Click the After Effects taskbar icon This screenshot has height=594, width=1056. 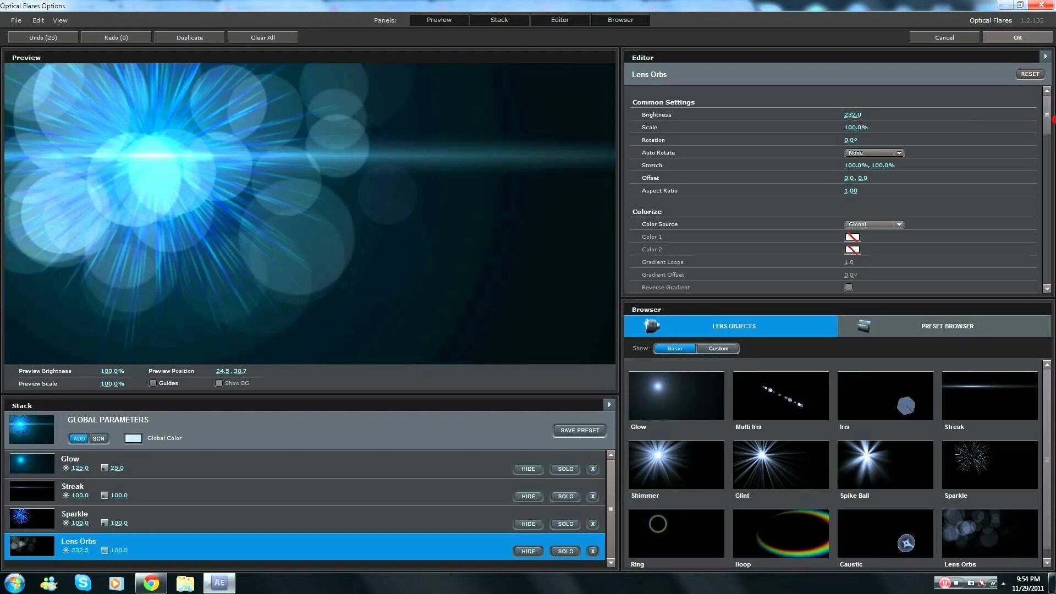coord(219,582)
